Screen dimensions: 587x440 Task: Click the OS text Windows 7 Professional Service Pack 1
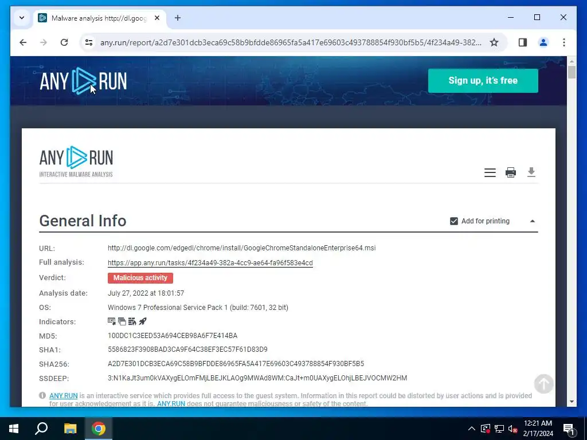tap(198, 308)
